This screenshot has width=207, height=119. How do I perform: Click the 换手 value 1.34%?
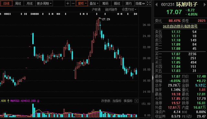[x=175, y=90]
